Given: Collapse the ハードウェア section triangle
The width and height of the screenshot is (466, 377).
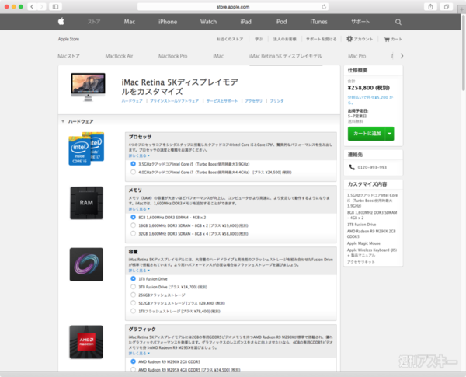Looking at the screenshot, I should [63, 121].
